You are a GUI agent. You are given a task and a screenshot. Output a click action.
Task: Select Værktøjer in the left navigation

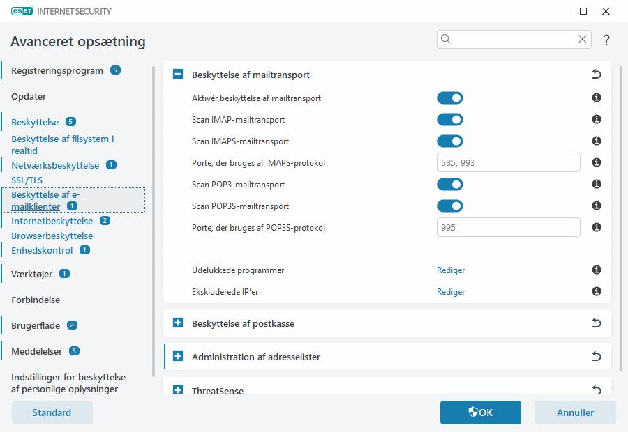32,274
